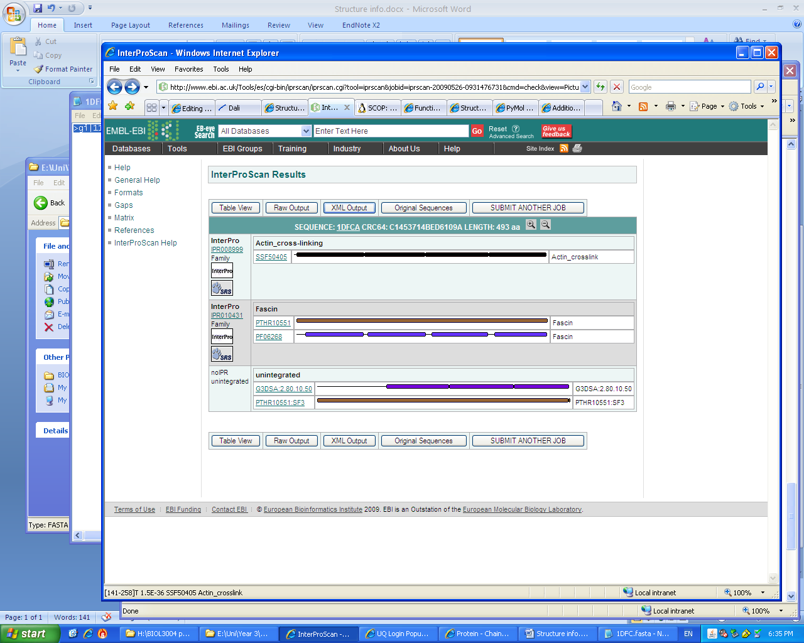The height and width of the screenshot is (643, 804).
Task: Open the recent pages dropdown arrow
Action: click(x=146, y=87)
